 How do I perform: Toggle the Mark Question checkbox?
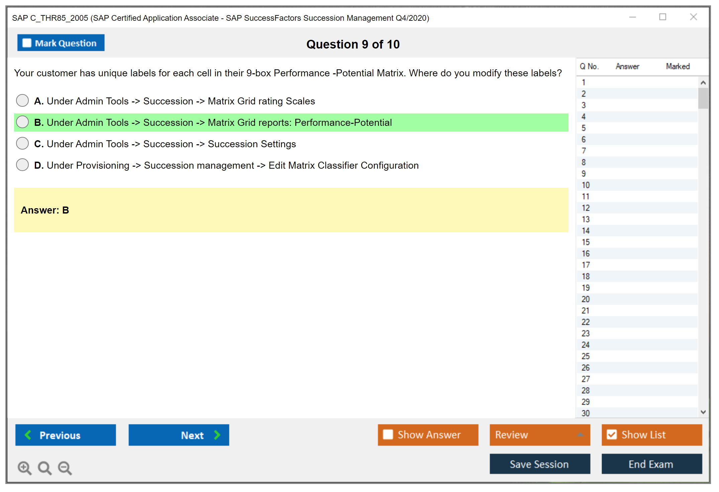pos(27,43)
